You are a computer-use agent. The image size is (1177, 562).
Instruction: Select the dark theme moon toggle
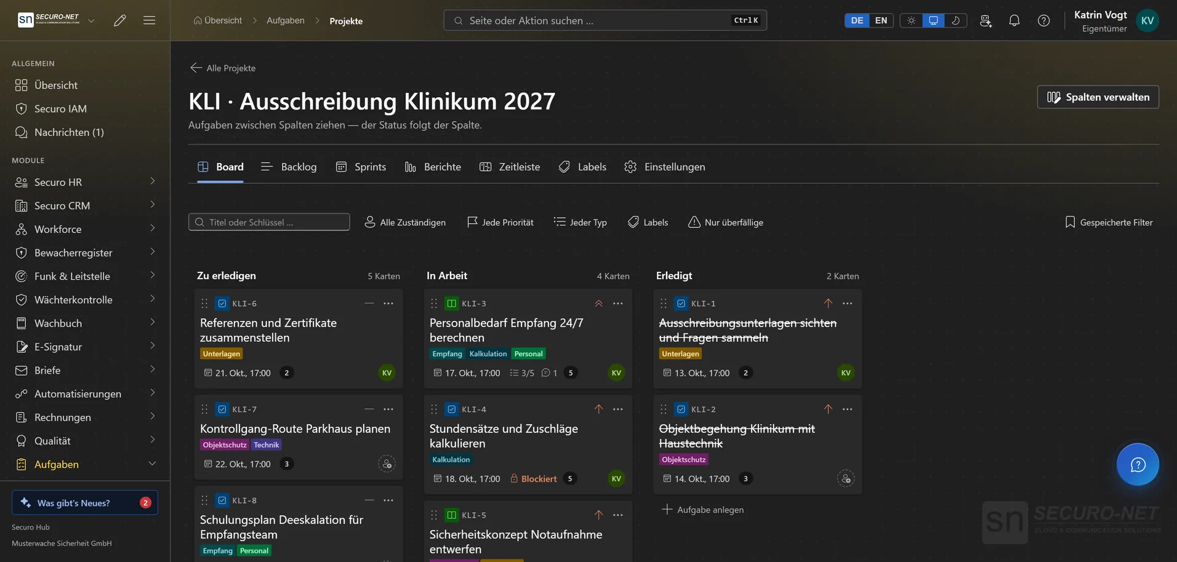(x=955, y=20)
